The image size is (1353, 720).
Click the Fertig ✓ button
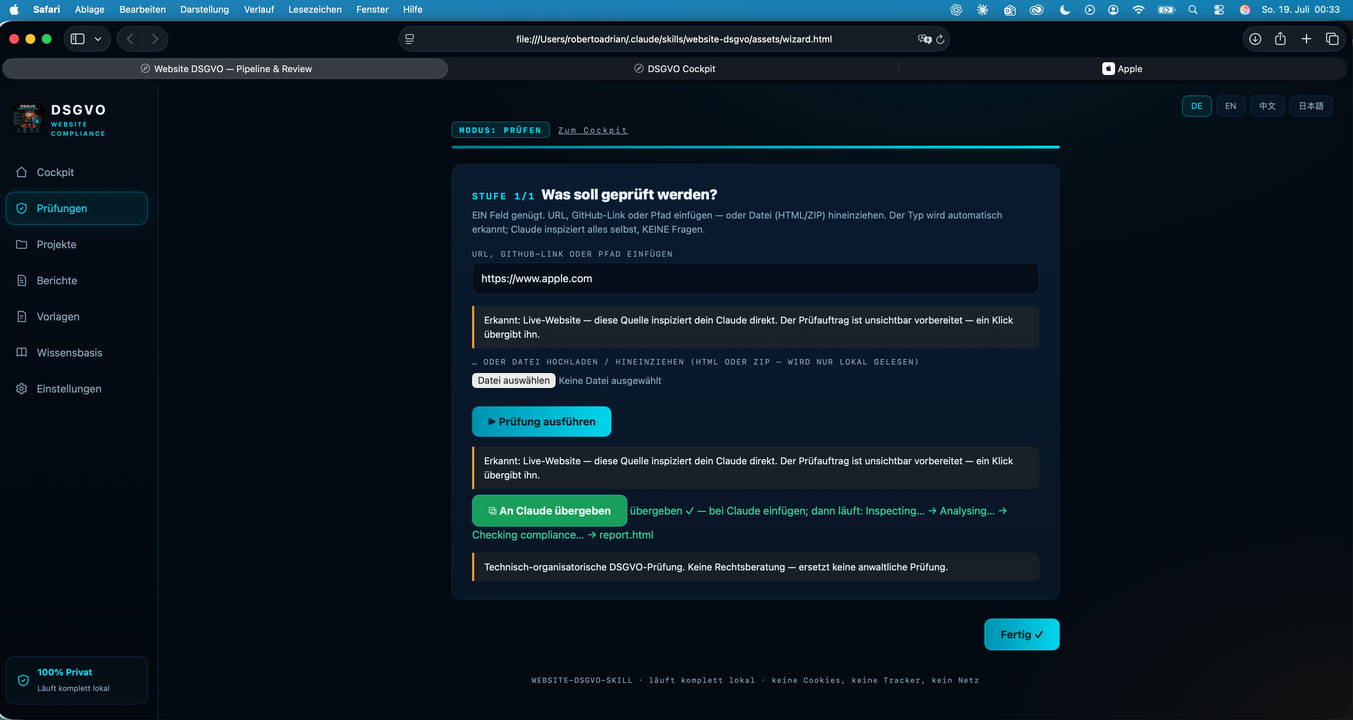pos(1022,634)
